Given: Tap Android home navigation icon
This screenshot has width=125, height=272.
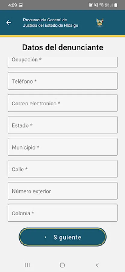Looking at the screenshot, I should (62, 265).
